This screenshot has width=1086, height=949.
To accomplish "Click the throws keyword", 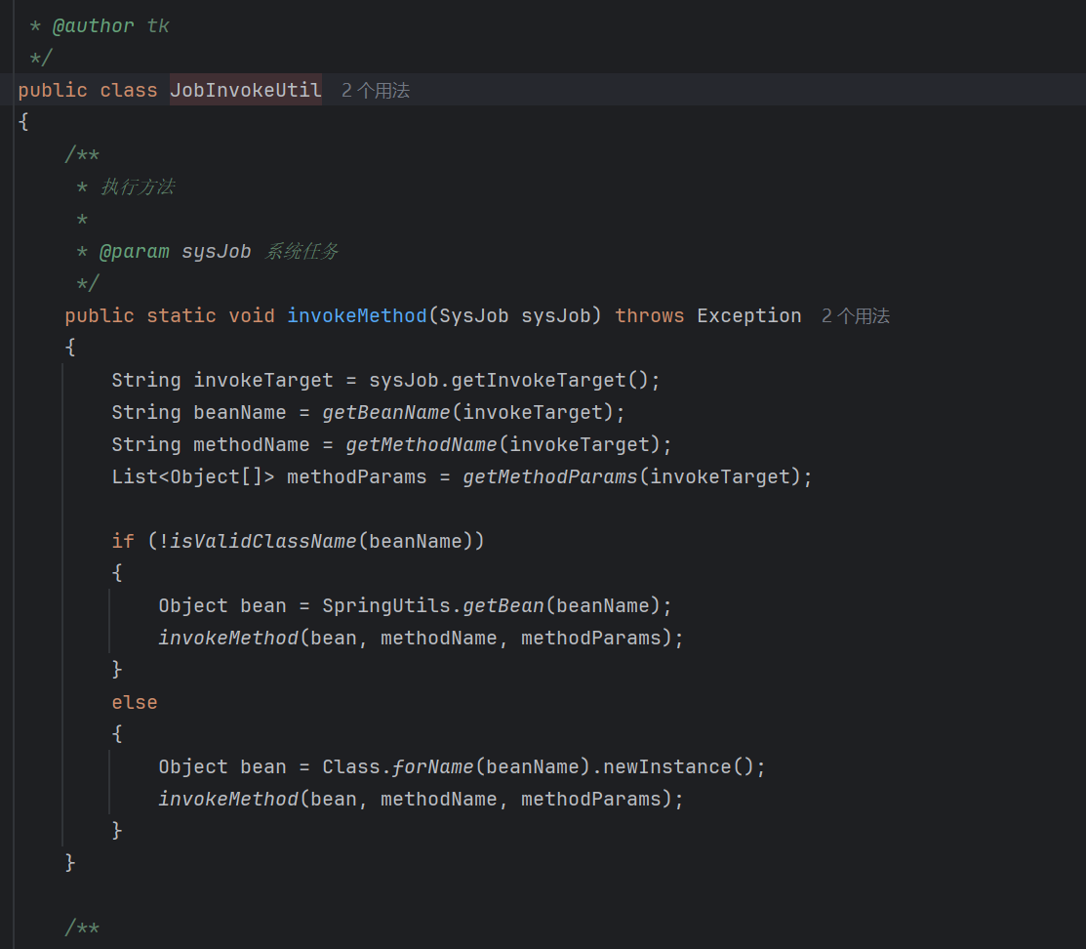I will [650, 316].
